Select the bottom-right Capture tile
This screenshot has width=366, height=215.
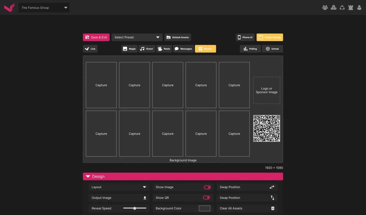coord(234,133)
